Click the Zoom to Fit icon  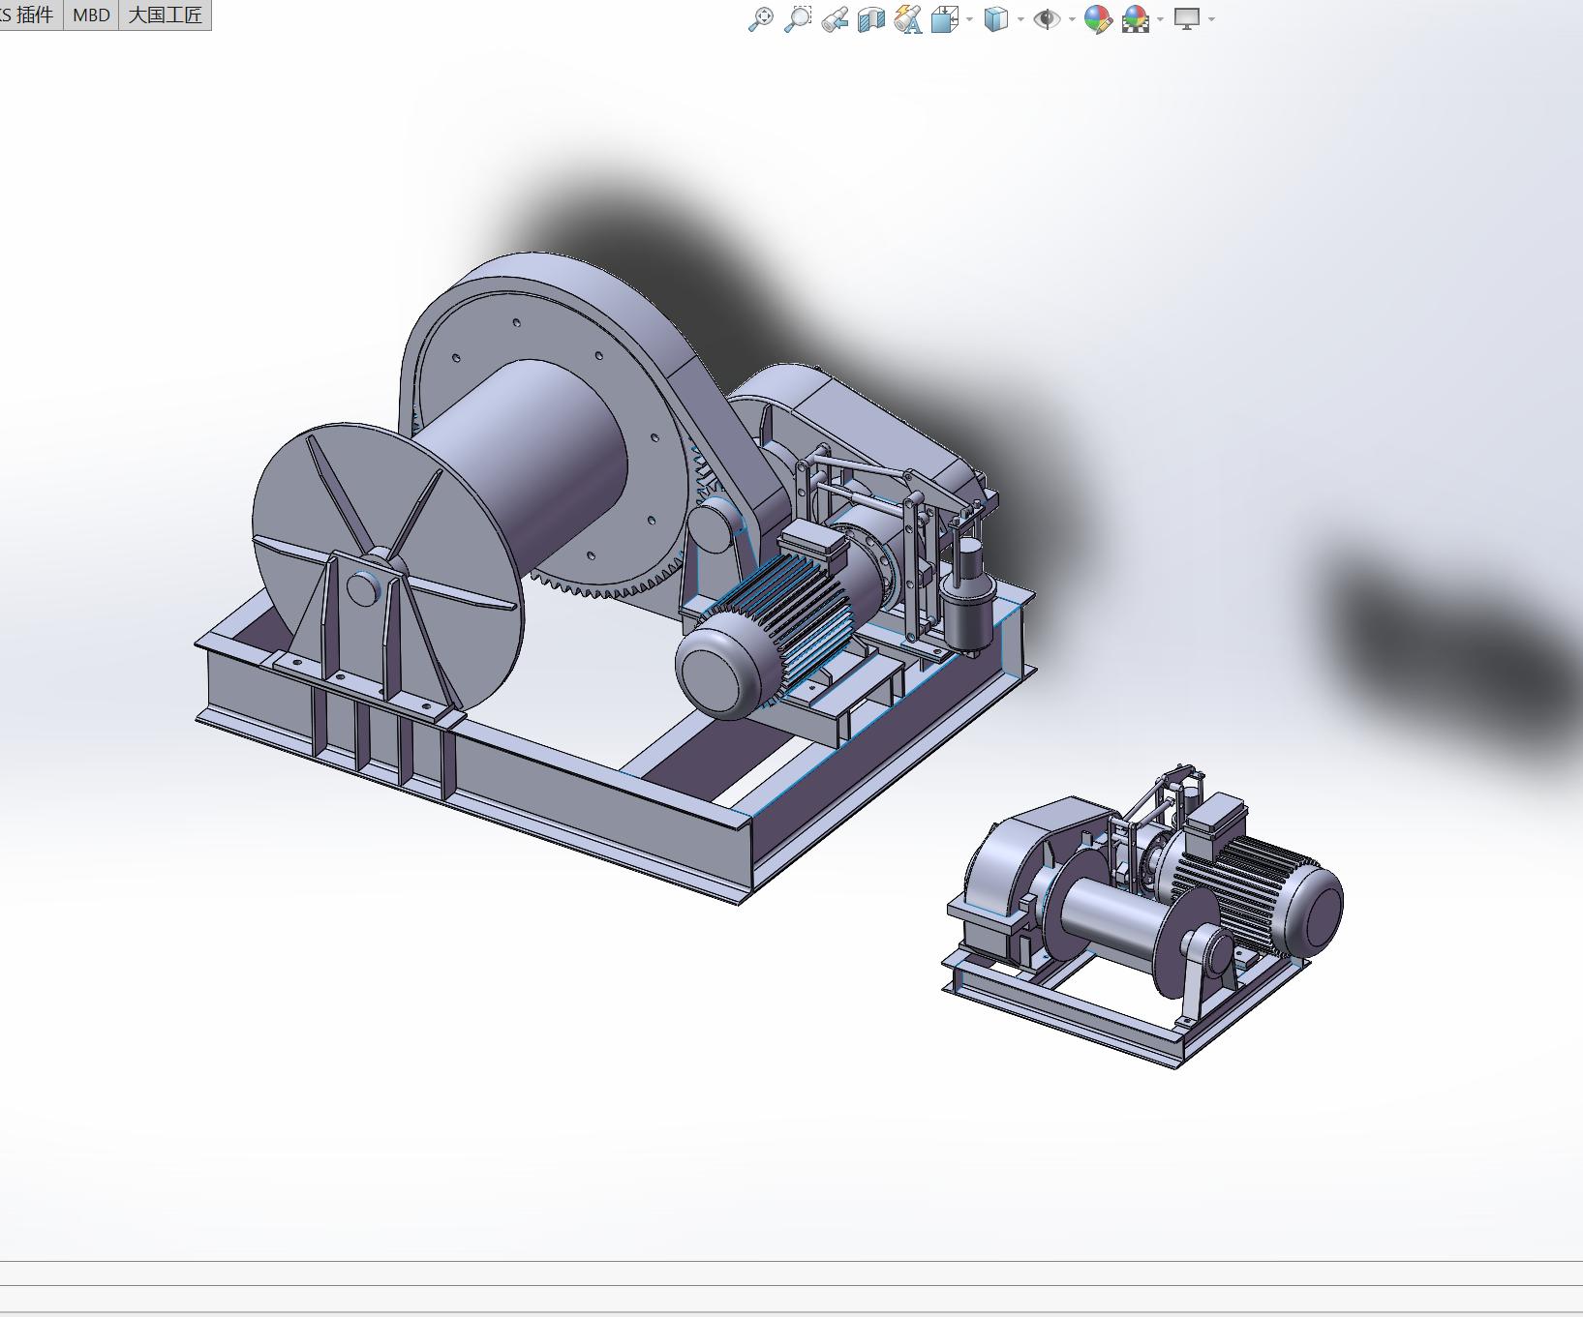[761, 19]
